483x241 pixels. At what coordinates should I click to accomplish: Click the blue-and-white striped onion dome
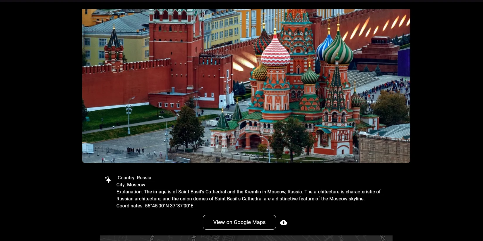coord(325,47)
